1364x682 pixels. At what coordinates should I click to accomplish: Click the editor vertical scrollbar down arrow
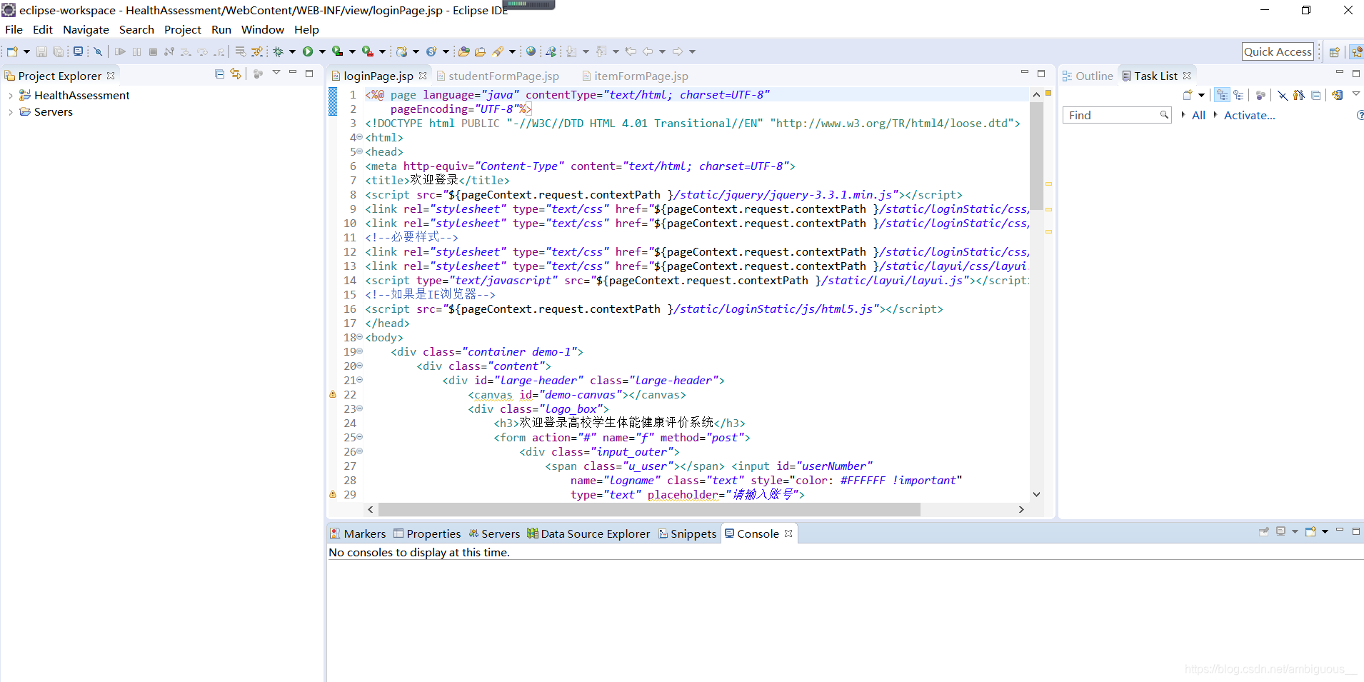coord(1036,494)
